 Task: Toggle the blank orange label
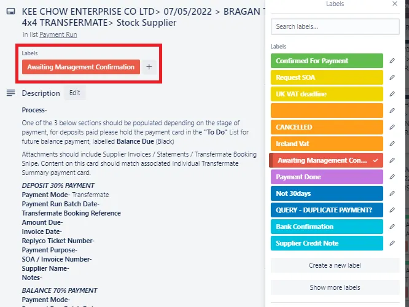point(327,111)
